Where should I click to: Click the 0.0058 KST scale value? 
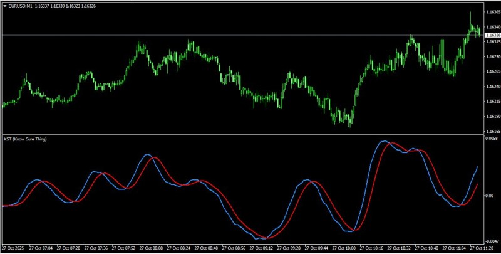pyautogui.click(x=492, y=138)
